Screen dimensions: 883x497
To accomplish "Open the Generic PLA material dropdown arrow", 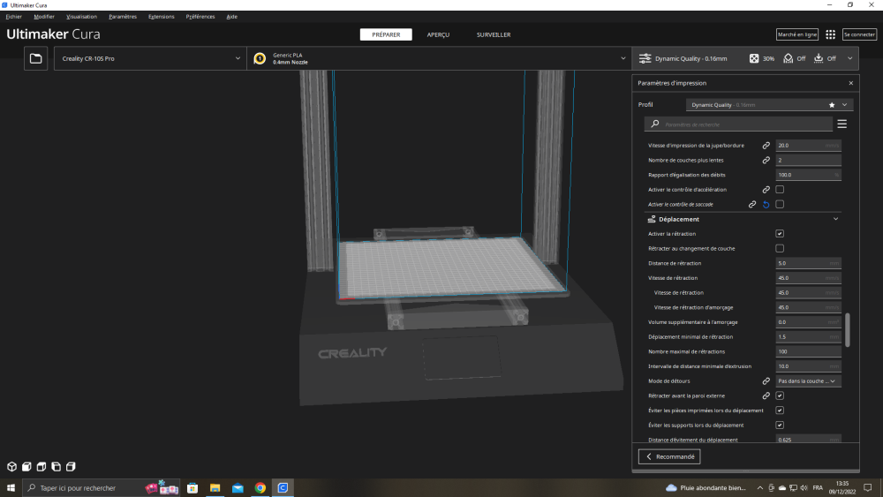I will [623, 58].
